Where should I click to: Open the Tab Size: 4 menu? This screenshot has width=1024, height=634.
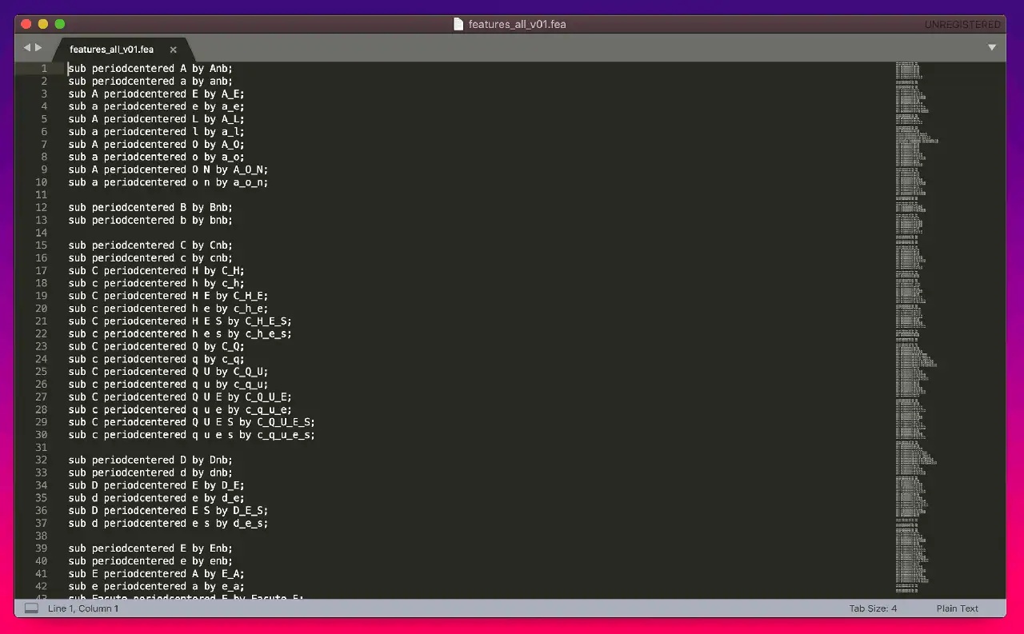873,608
